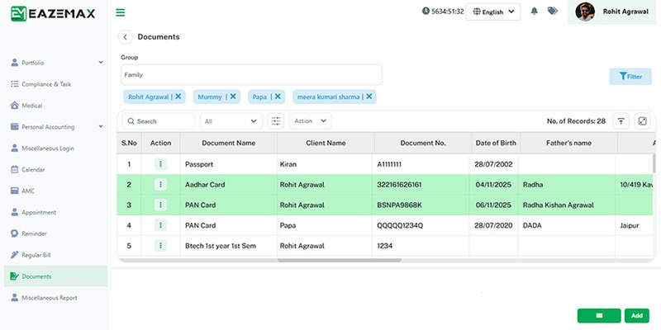Remove the Mummy filter chip

(233, 97)
